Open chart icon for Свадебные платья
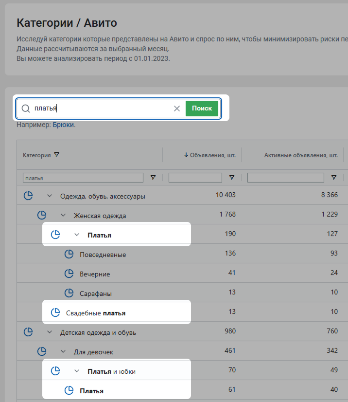 pos(55,312)
